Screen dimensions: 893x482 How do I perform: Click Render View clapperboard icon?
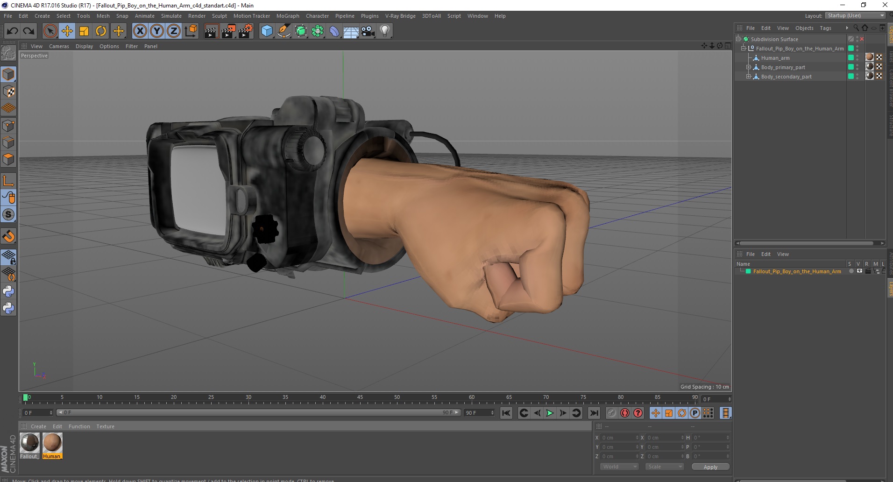(x=211, y=31)
